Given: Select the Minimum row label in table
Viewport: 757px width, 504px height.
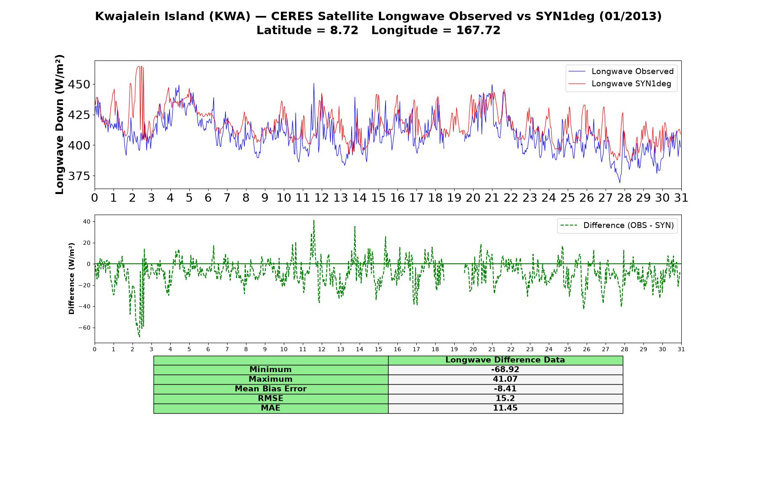Looking at the screenshot, I should 270,370.
